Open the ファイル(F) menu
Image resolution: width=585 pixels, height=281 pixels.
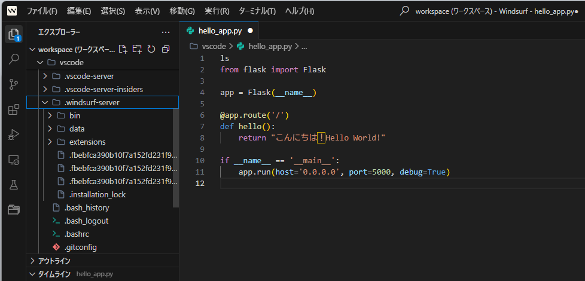[x=42, y=11]
